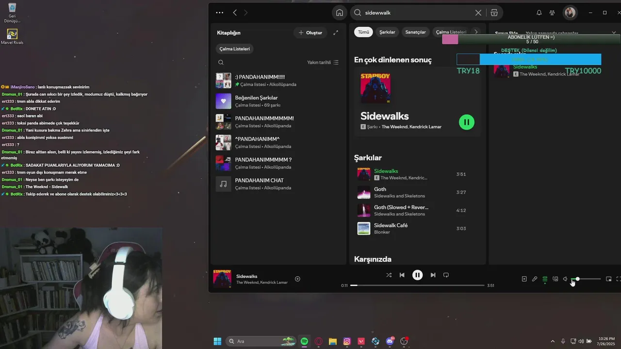Open Discord from the taskbar

(390, 341)
